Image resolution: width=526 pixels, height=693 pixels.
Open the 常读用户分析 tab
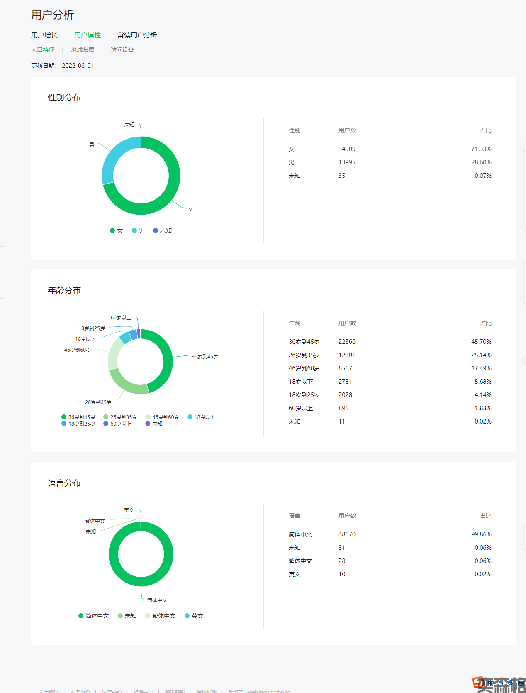tap(137, 35)
